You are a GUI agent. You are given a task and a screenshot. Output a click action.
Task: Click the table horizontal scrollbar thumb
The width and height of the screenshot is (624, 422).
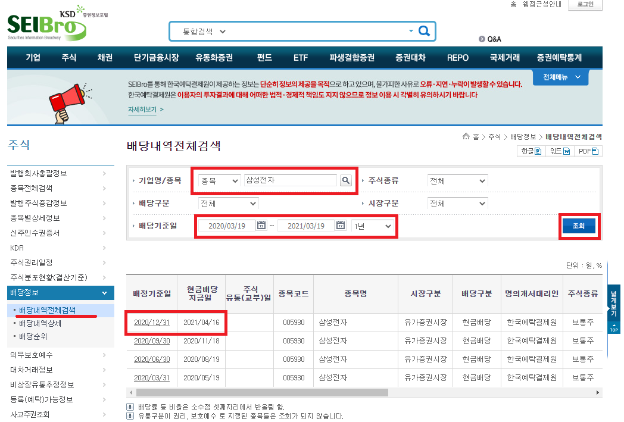(x=262, y=393)
